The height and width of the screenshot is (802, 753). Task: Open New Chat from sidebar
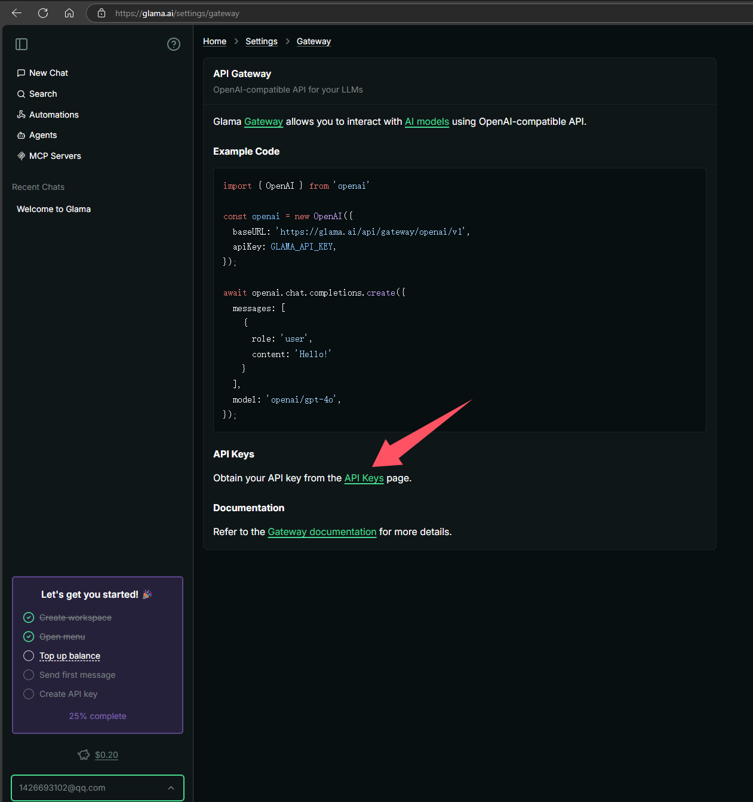tap(48, 73)
